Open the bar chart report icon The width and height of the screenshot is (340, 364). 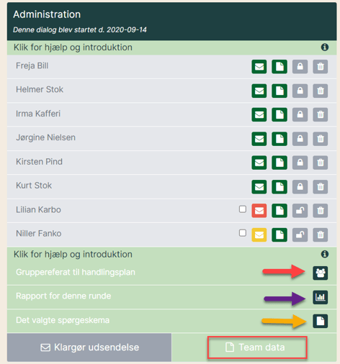tap(321, 297)
